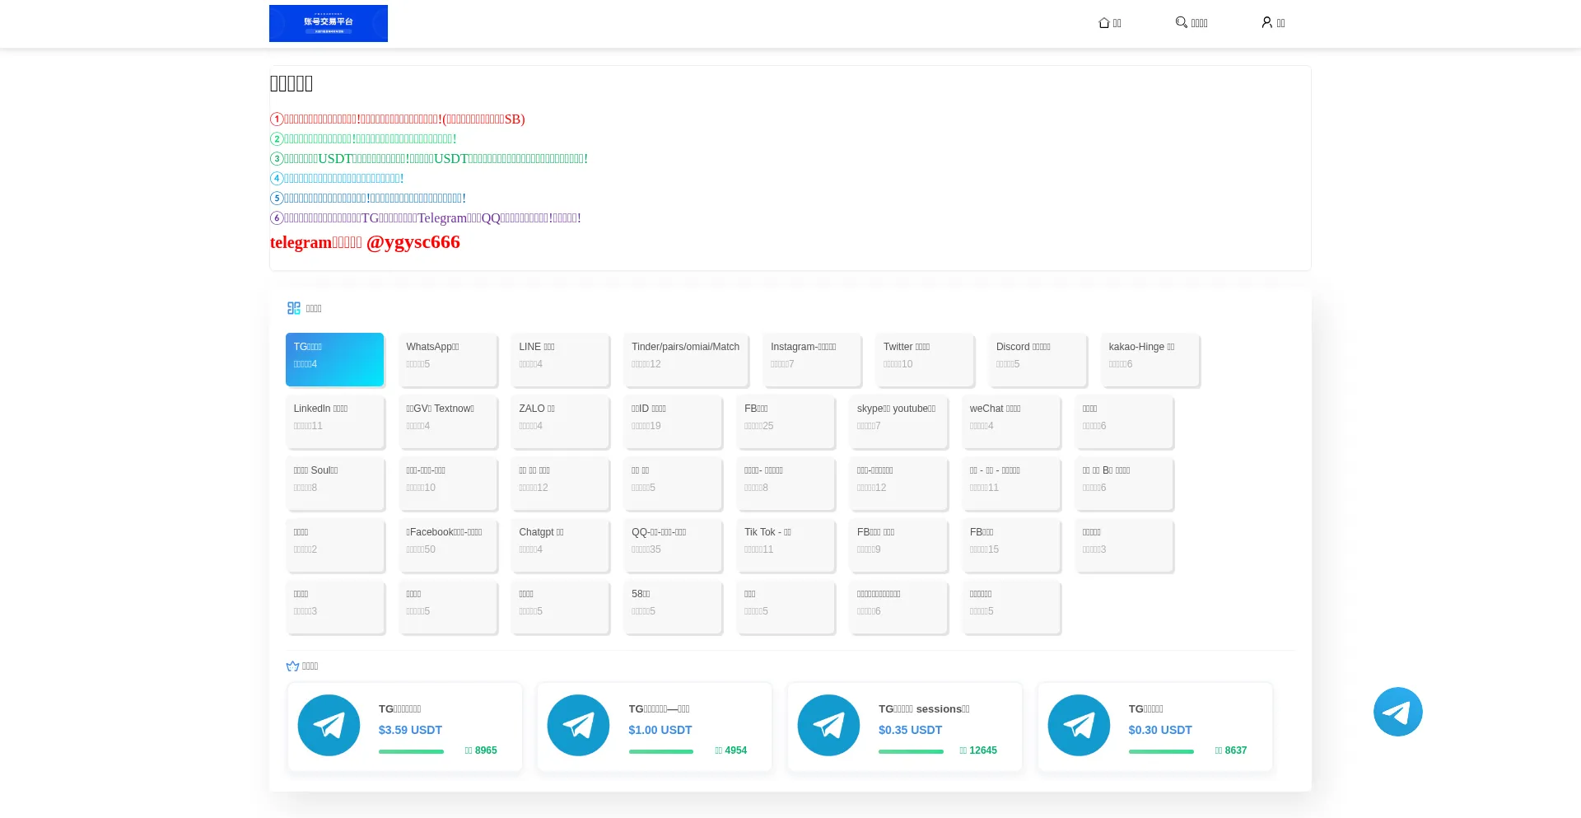The height and width of the screenshot is (818, 1581).
Task: Click Telegram icon on $0.35 USDT sessions product
Action: pyautogui.click(x=828, y=726)
